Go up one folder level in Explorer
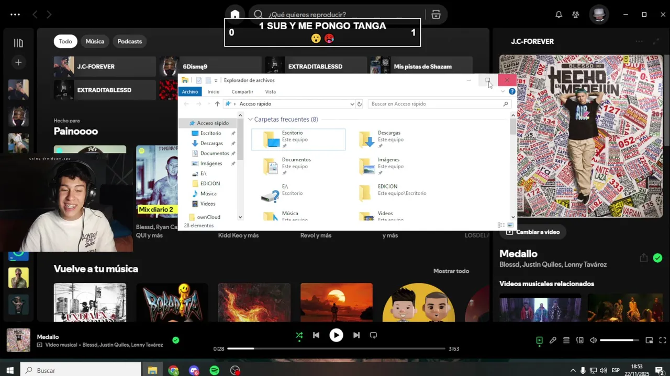The height and width of the screenshot is (376, 670). [x=217, y=104]
